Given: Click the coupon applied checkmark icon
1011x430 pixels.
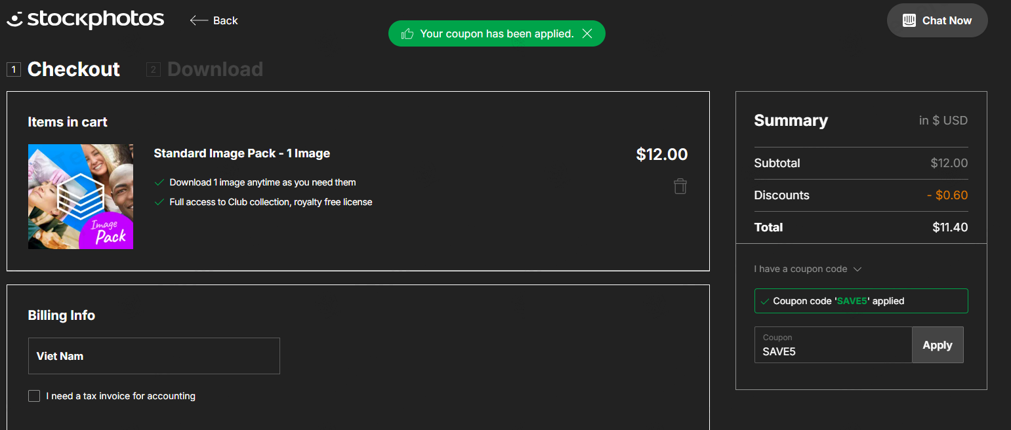Looking at the screenshot, I should 765,302.
